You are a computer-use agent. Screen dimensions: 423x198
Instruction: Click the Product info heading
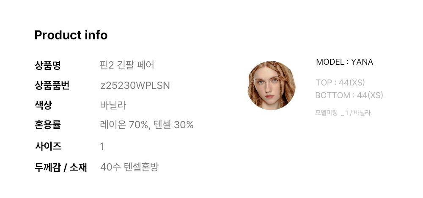(x=71, y=35)
